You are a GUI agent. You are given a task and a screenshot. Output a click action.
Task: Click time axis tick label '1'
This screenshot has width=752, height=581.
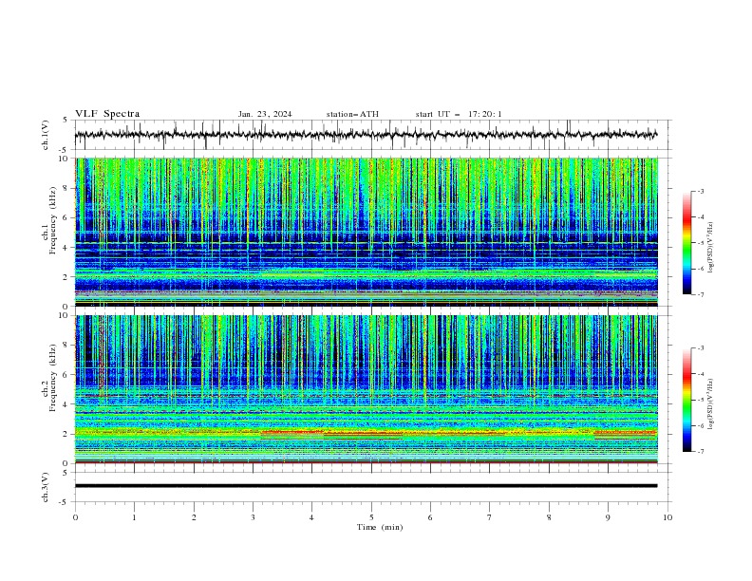point(134,517)
